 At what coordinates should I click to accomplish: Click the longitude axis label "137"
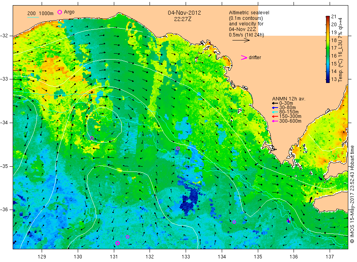tap(330, 257)
